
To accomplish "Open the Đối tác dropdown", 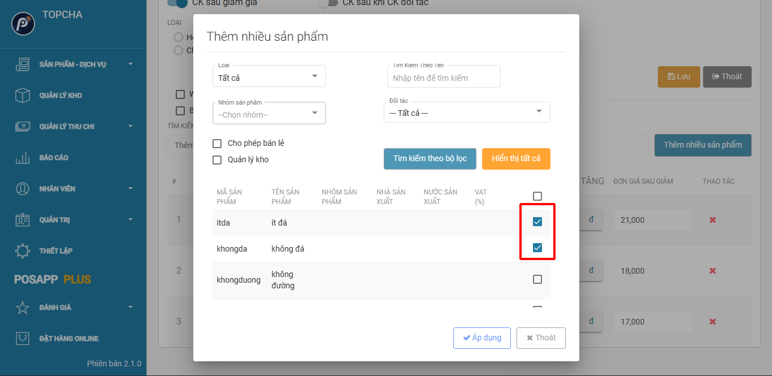I will [x=466, y=113].
